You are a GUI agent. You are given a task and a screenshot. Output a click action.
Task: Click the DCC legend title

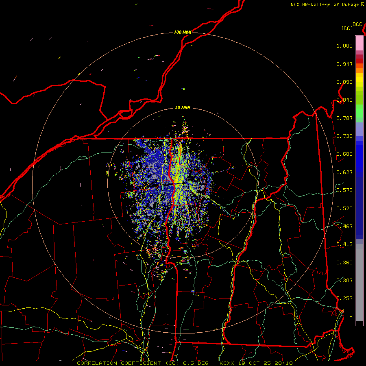click(x=357, y=24)
